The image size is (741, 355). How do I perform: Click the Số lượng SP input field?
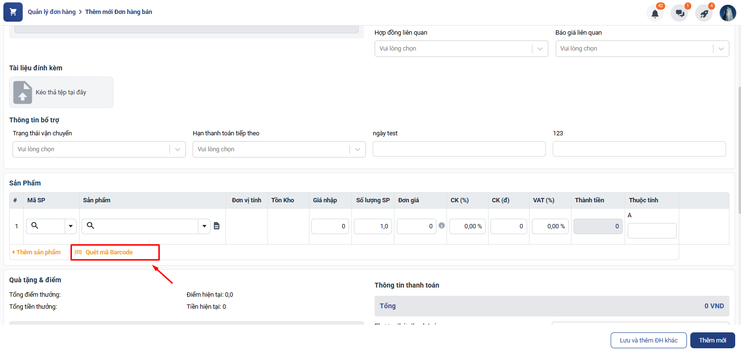pyautogui.click(x=373, y=226)
